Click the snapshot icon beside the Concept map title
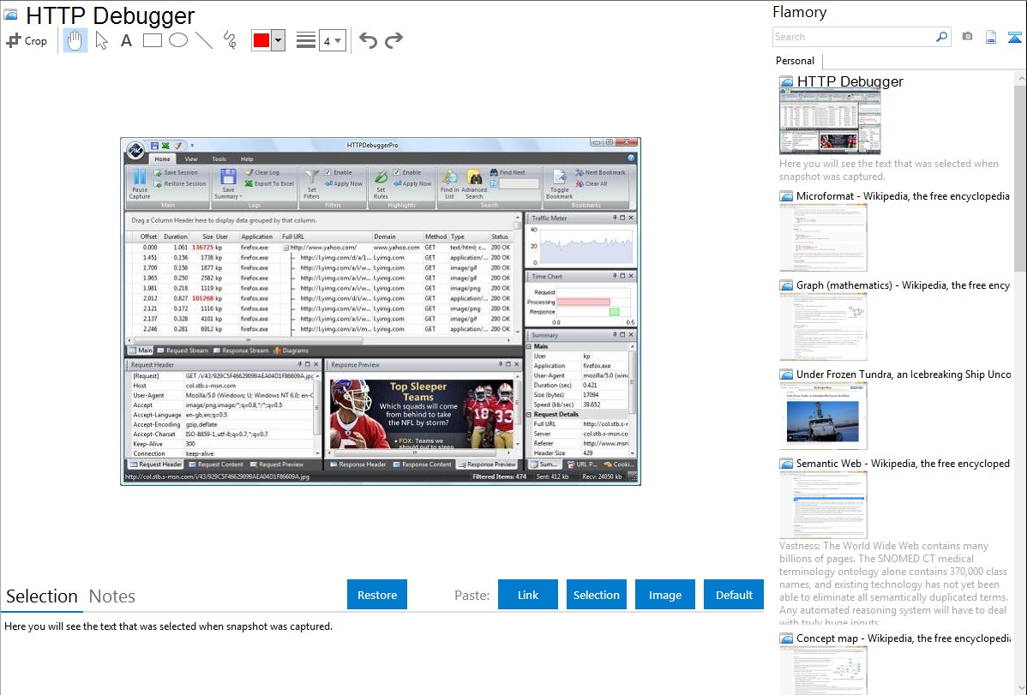Image resolution: width=1027 pixels, height=695 pixels. [x=786, y=638]
